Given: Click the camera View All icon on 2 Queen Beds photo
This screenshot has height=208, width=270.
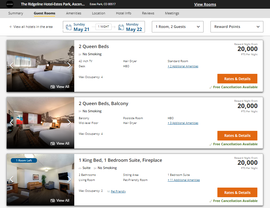Looking at the screenshot, I should click(x=53, y=86).
